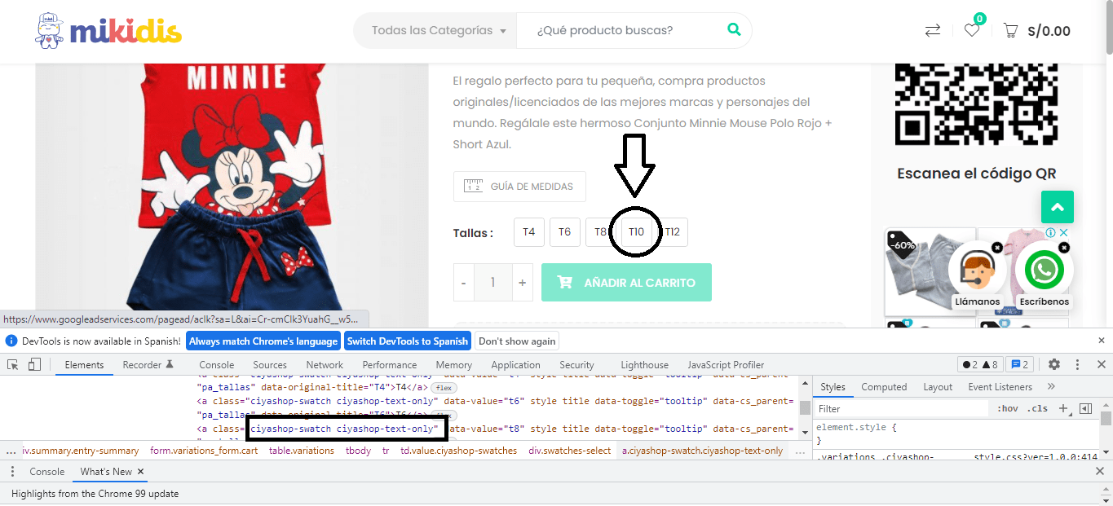
Task: Close DevTools panel
Action: (1100, 364)
